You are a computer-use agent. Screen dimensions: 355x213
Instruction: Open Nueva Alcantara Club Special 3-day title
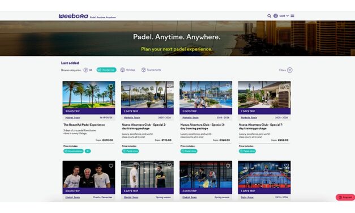(202, 126)
